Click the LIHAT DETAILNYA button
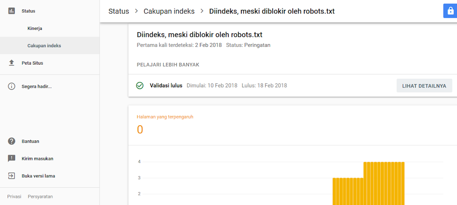Screen dimensions: 457x205 pos(424,86)
